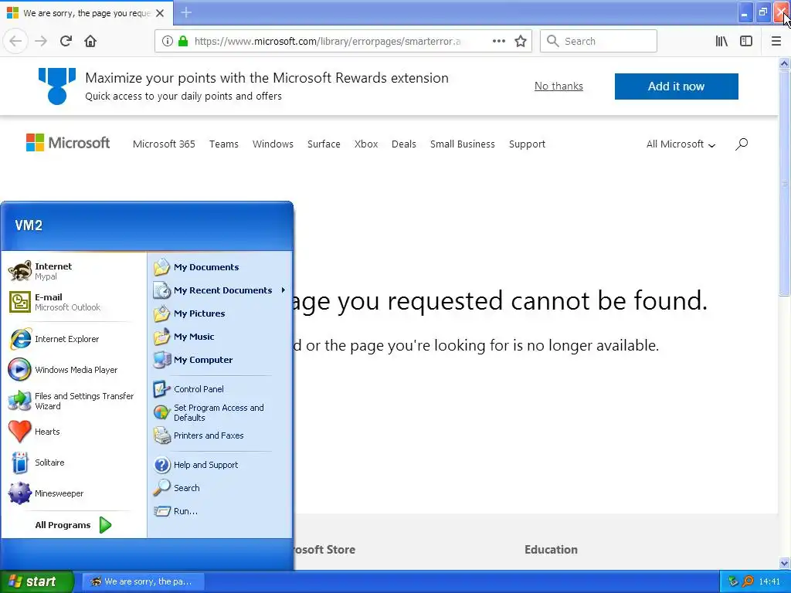The width and height of the screenshot is (791, 593).
Task: Open the browser hamburger menu
Action: 776,41
